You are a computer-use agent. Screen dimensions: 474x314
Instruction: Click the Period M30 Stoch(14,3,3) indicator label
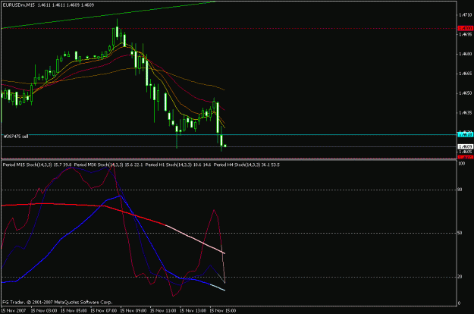108,165
